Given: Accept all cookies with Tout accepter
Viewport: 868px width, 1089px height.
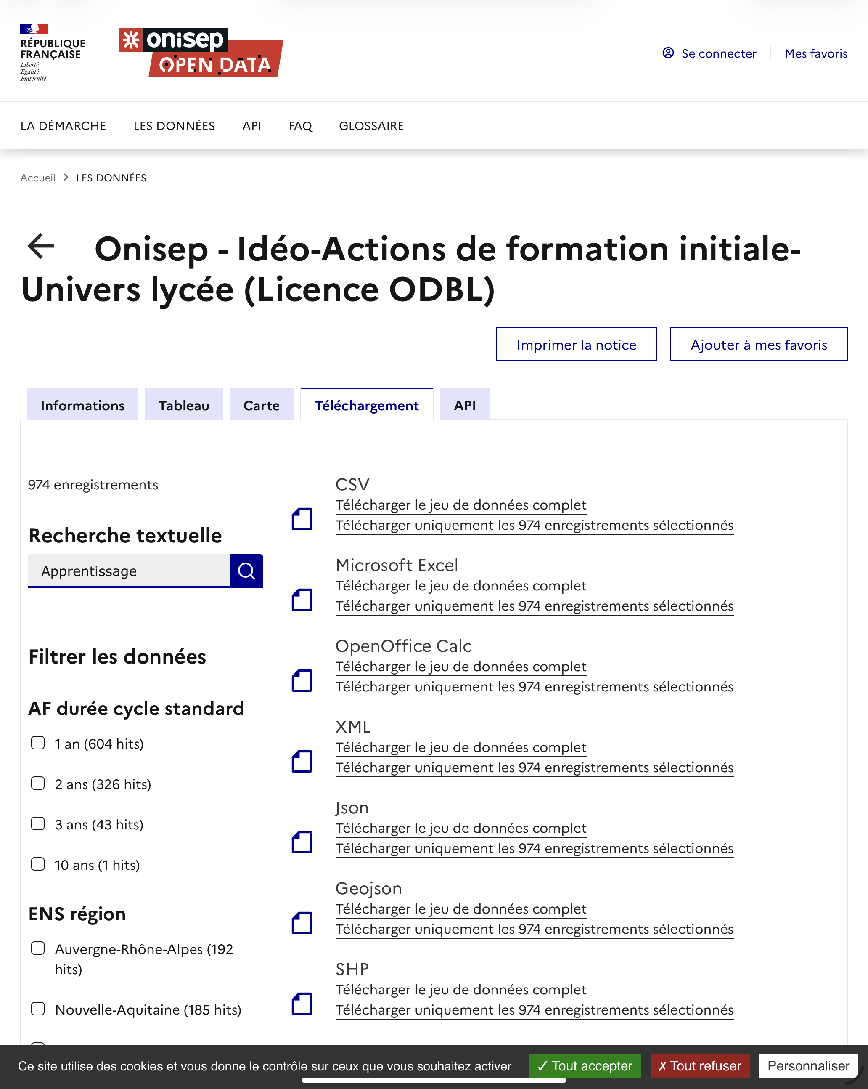Looking at the screenshot, I should click(585, 1066).
